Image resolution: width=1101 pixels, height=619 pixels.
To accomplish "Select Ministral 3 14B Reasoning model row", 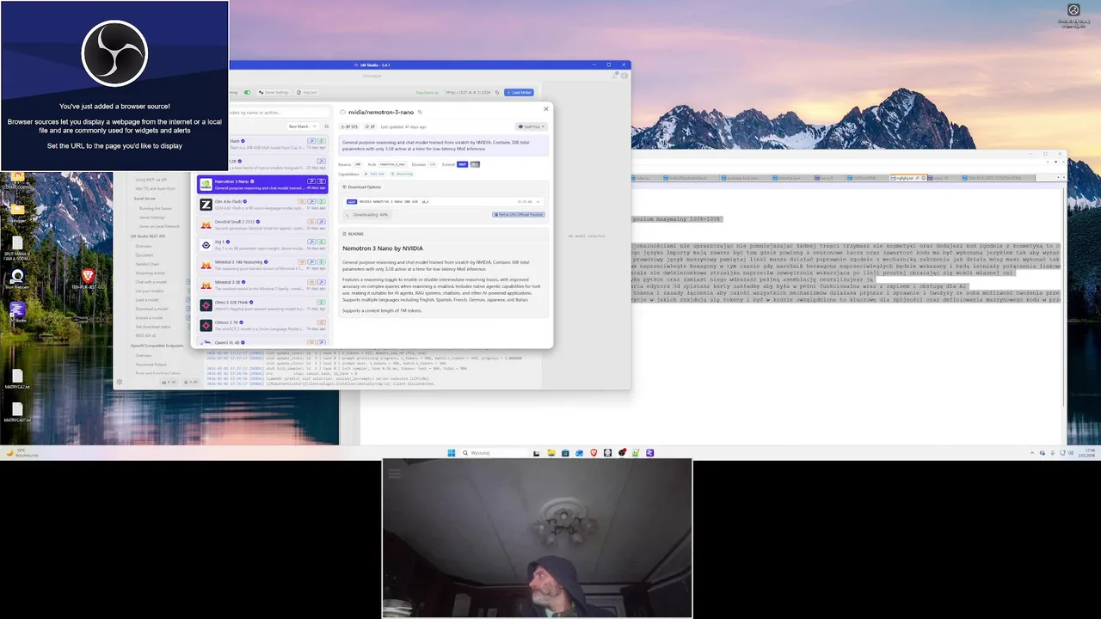I will (x=262, y=265).
